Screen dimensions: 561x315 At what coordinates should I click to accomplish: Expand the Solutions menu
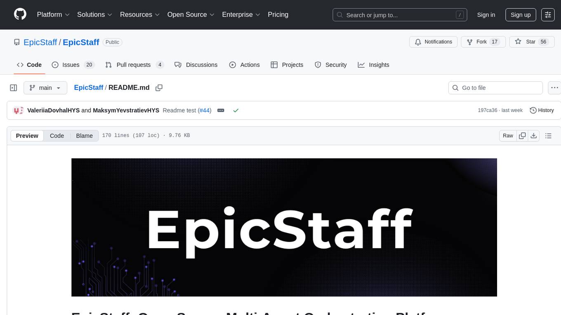coord(95,14)
